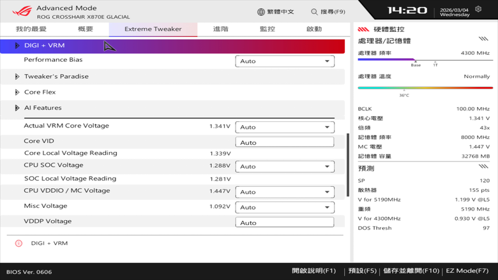Viewport: 498px width, 280px height.
Task: Click the settings list vertical scrollbar
Action: coord(348,165)
